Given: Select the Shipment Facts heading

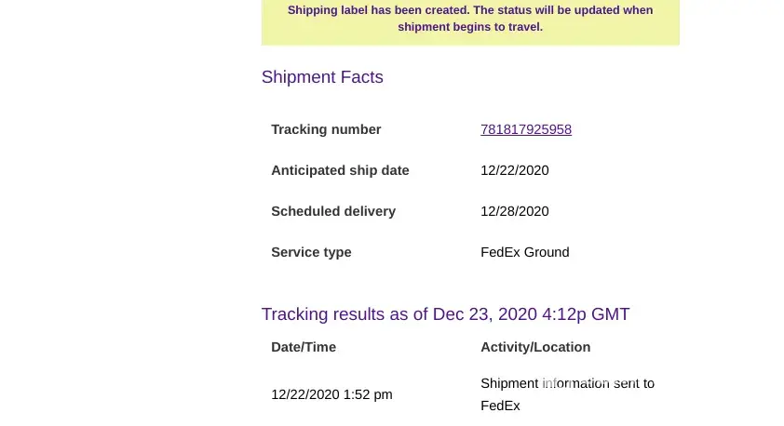Looking at the screenshot, I should pos(322,77).
